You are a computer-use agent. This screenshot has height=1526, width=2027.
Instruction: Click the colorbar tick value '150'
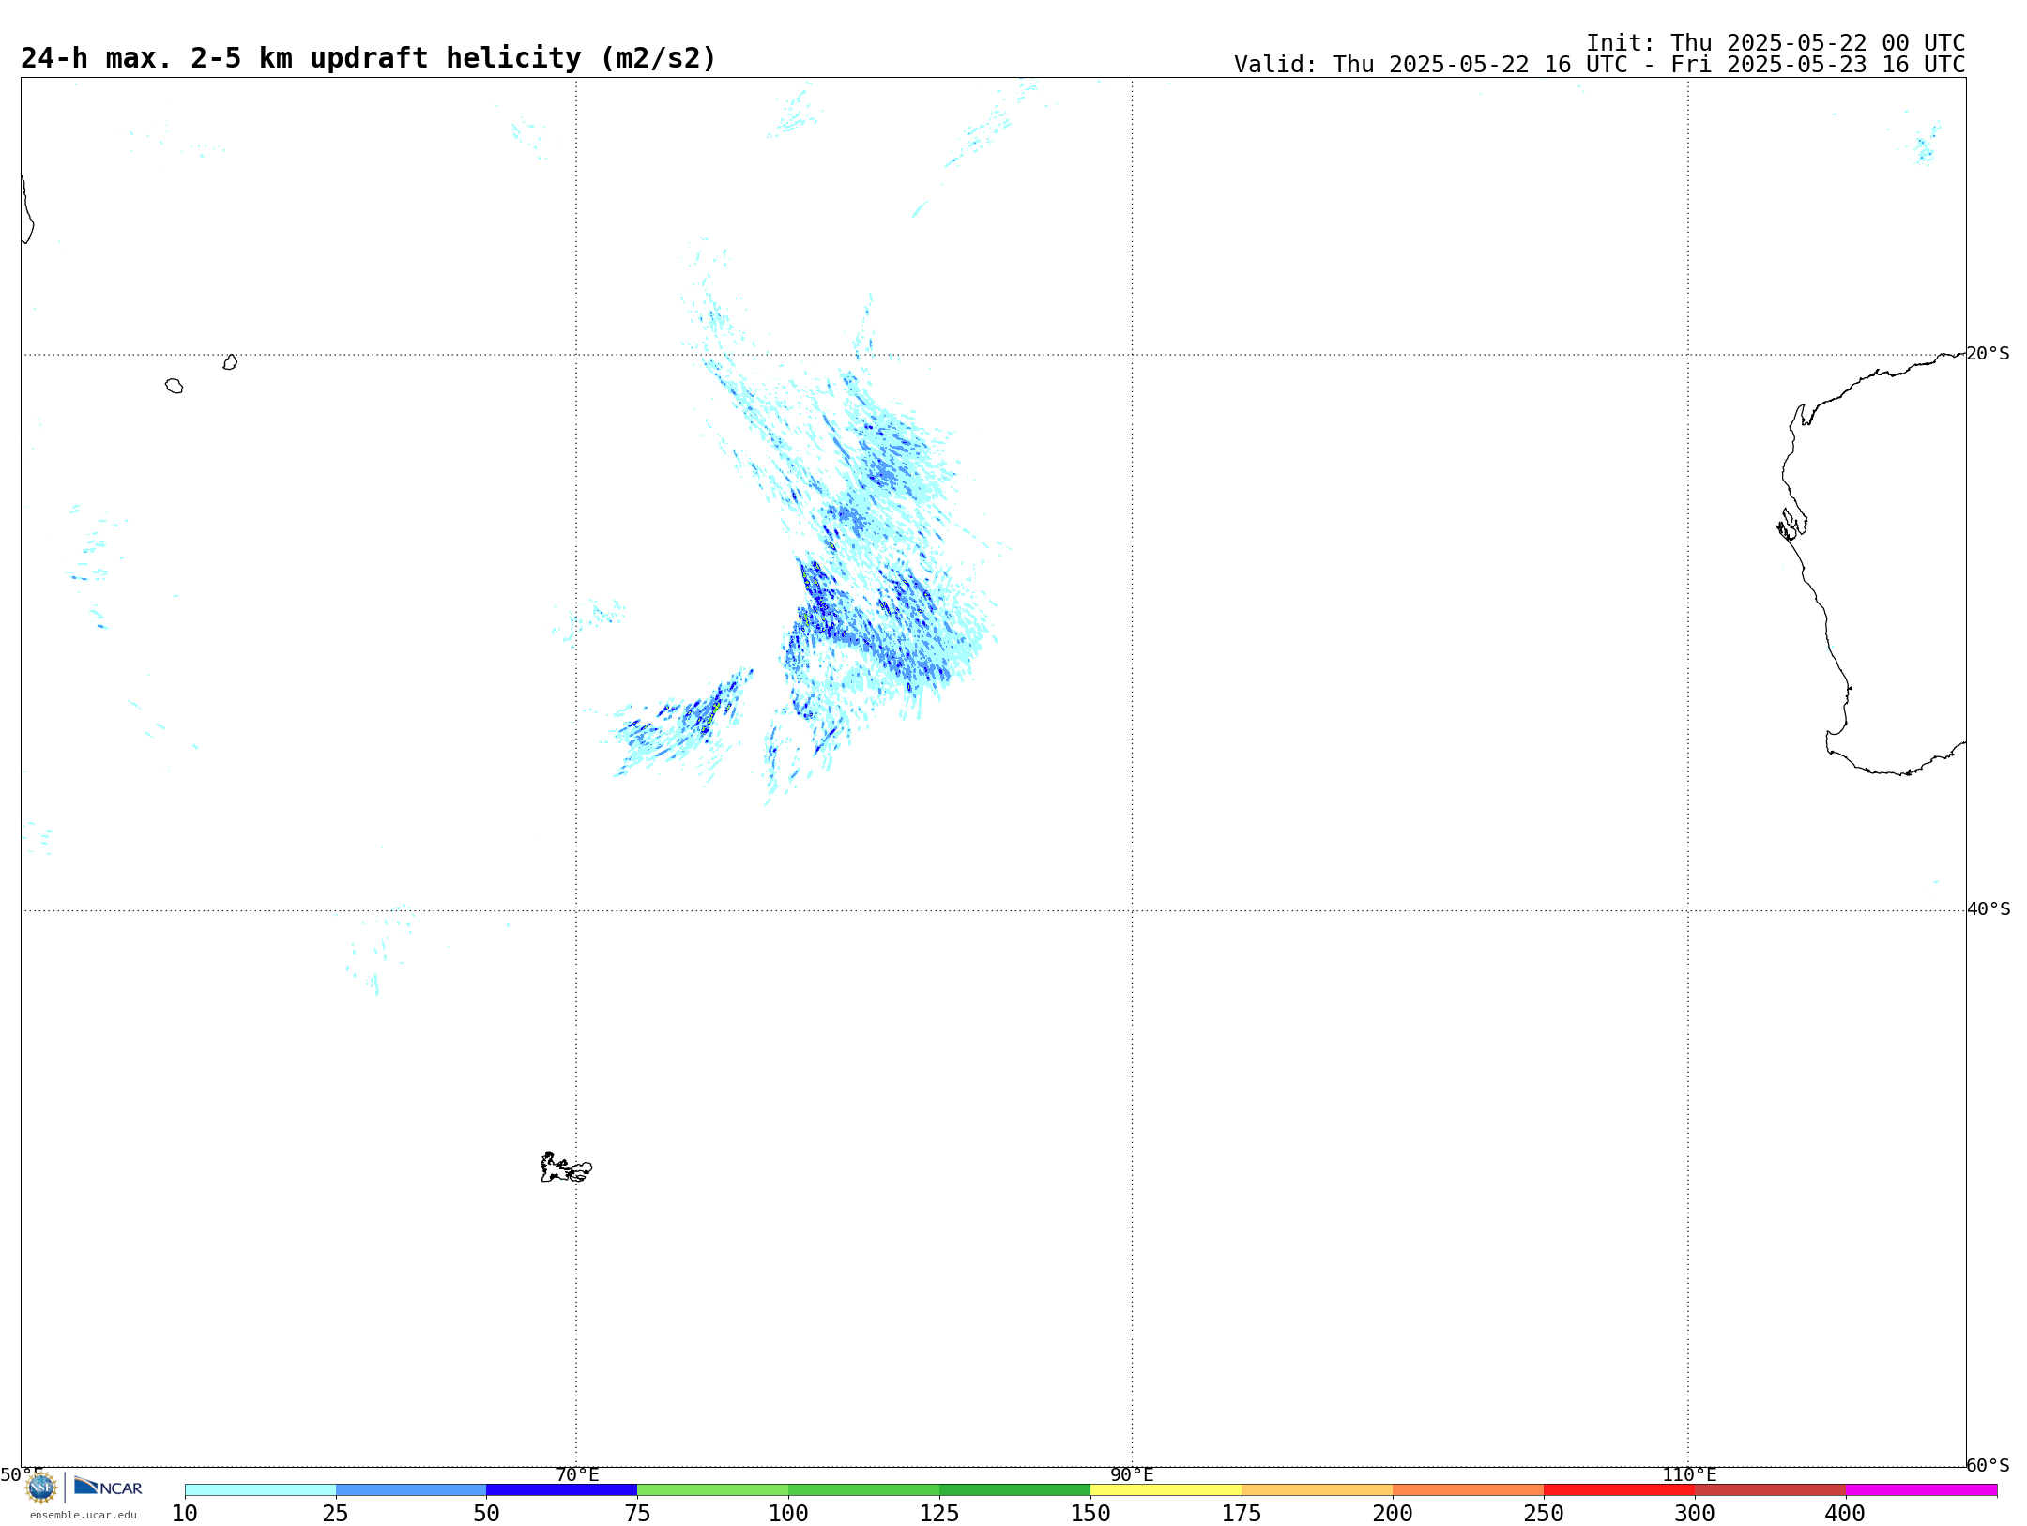coord(1090,1514)
